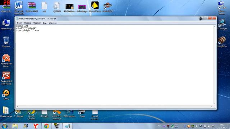The height and width of the screenshot is (129, 230).
Task: Open the Файл menu in Notepad
Action: pos(19,23)
